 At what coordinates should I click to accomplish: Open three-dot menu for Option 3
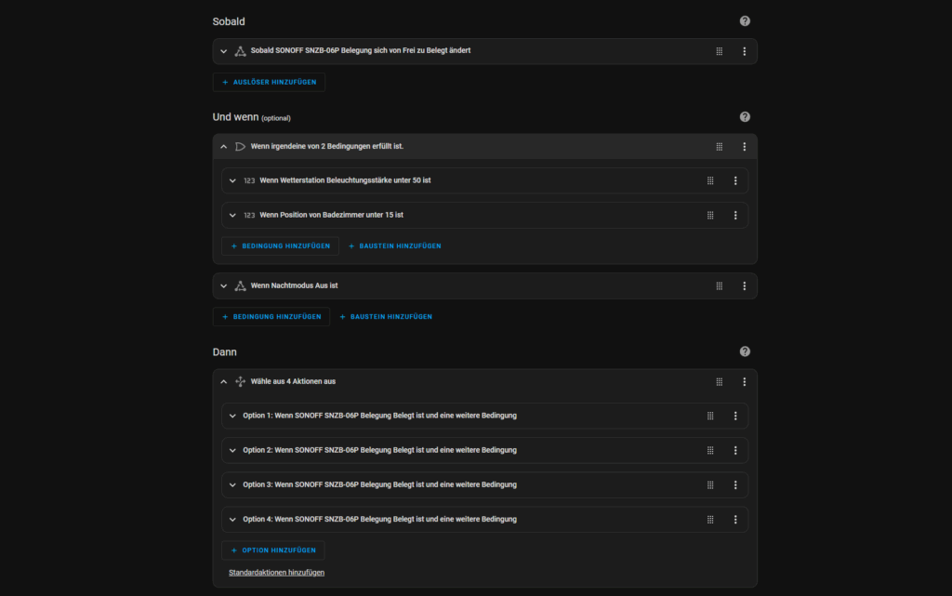pos(735,485)
